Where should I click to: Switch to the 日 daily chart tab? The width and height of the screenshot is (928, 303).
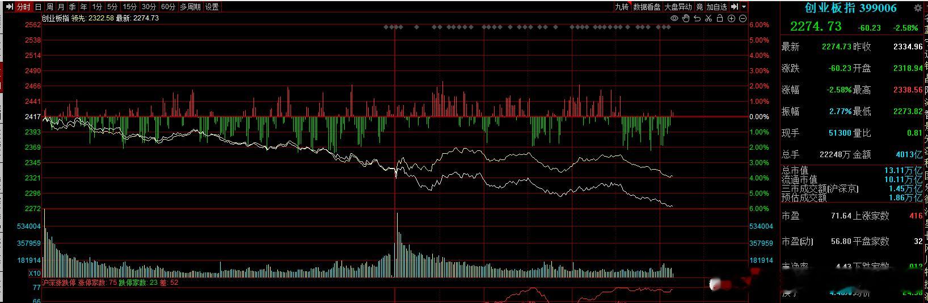tap(38, 7)
